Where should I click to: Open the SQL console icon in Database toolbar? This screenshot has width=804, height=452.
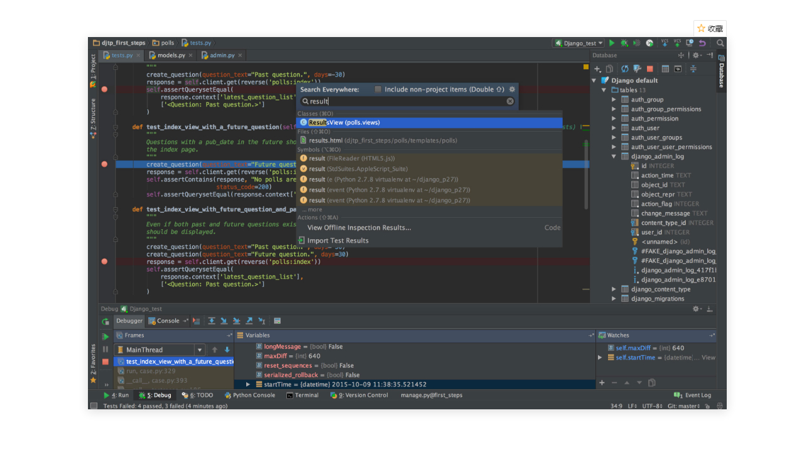point(678,69)
